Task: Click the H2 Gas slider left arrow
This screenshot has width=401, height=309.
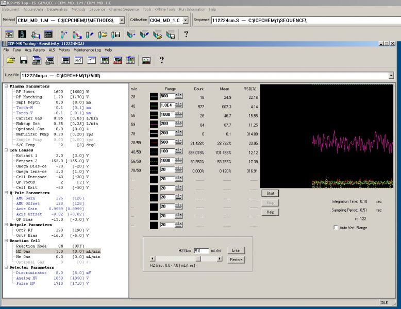Action: pyautogui.click(x=152, y=259)
